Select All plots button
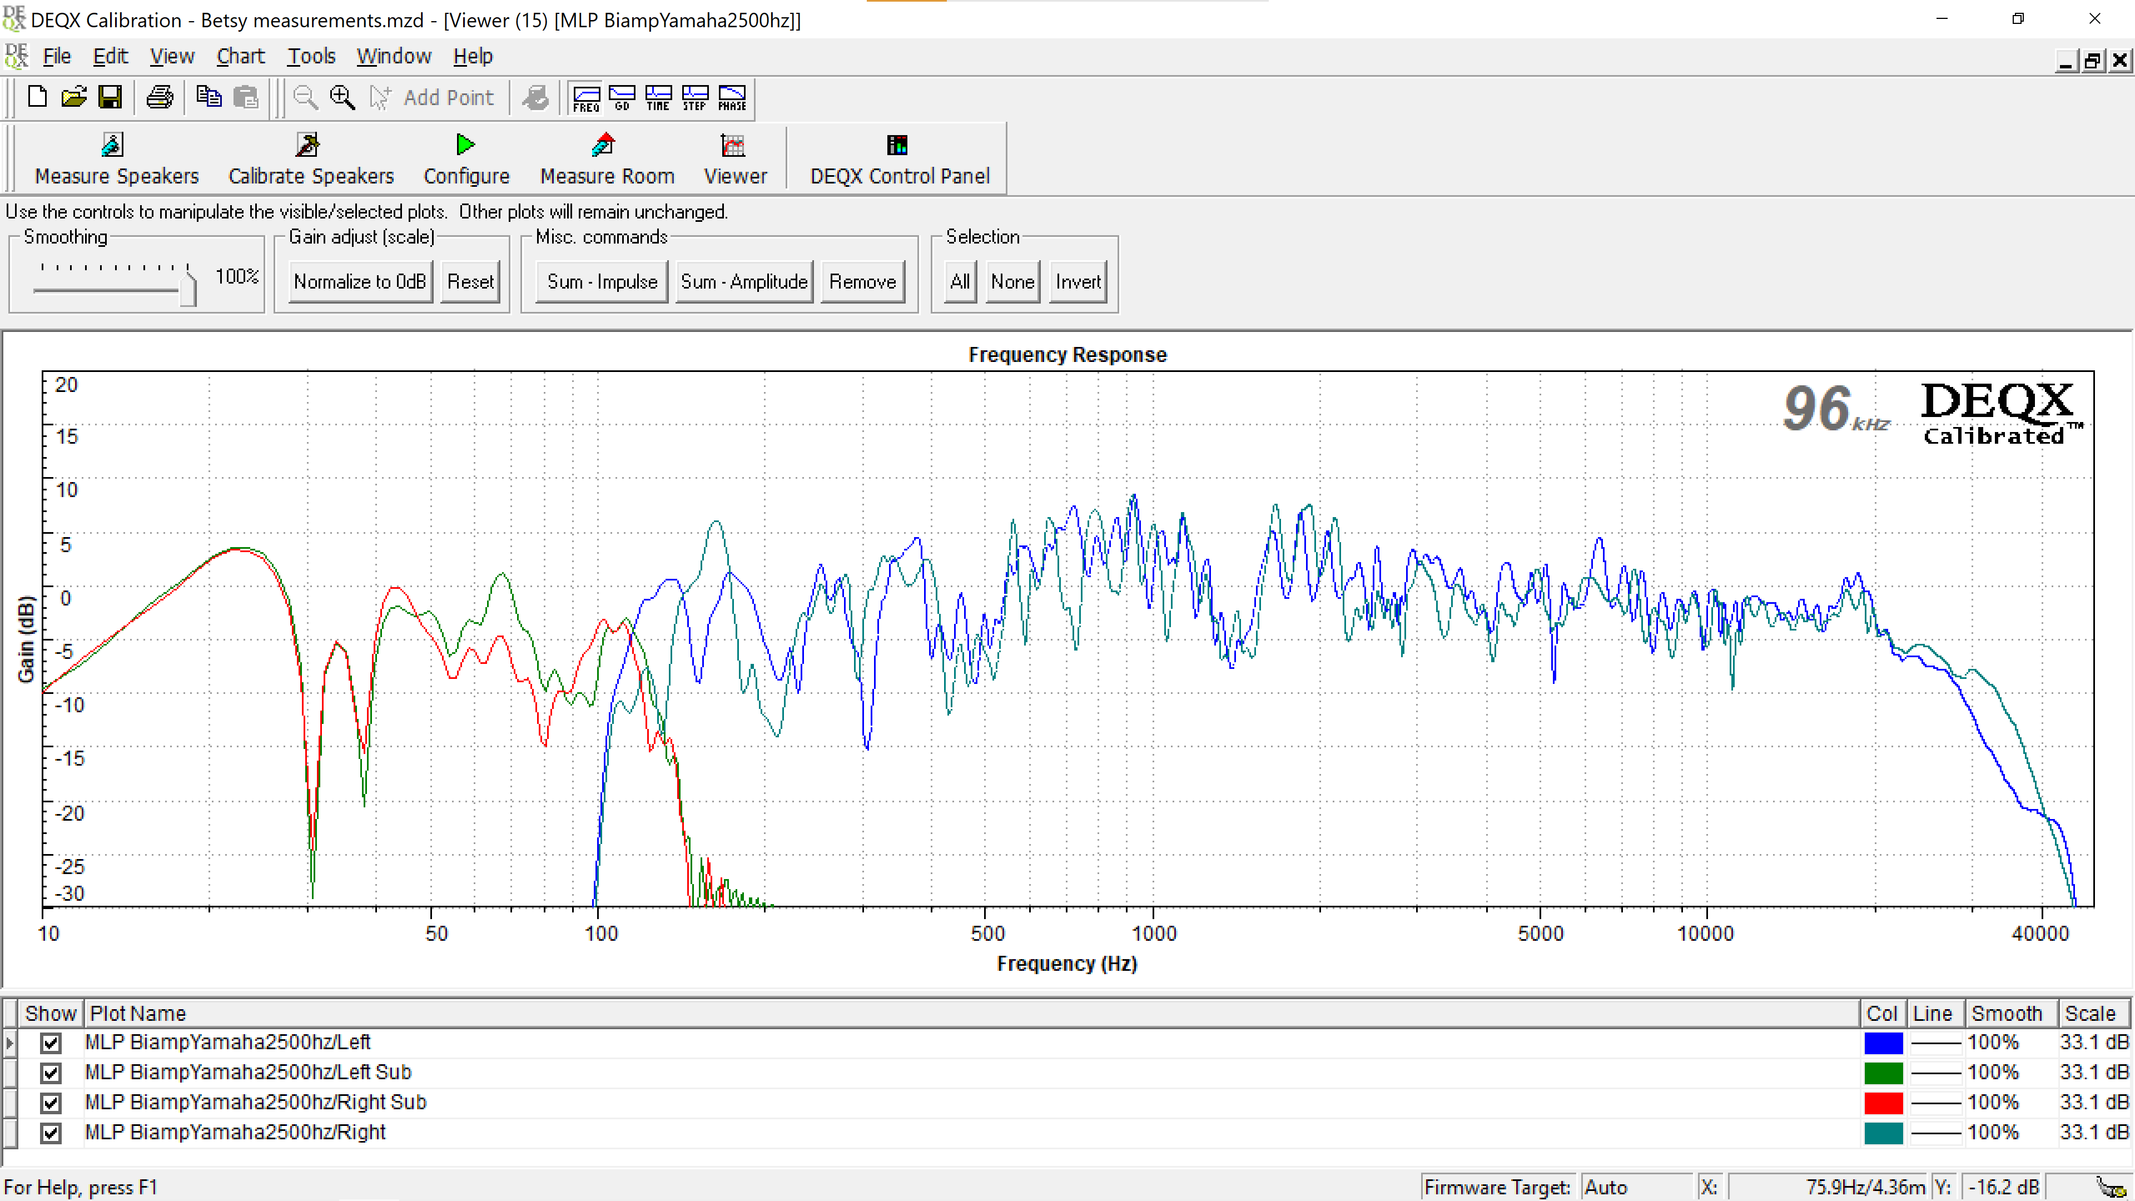 (x=960, y=282)
